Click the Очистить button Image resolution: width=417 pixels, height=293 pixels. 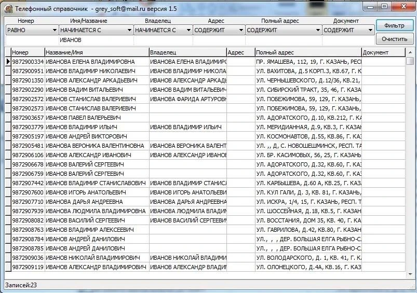pyautogui.click(x=395, y=39)
